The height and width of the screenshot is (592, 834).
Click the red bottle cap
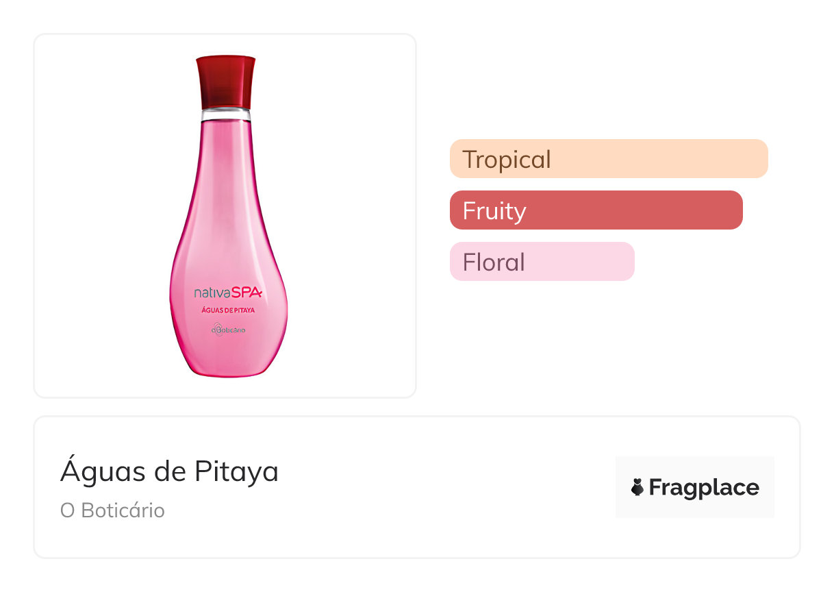coord(225,79)
